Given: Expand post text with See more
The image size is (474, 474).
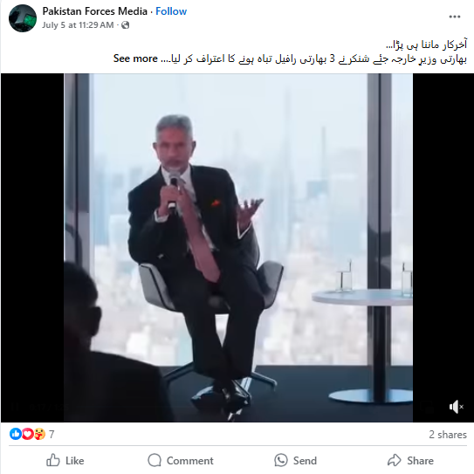Looking at the screenshot, I should click(135, 58).
